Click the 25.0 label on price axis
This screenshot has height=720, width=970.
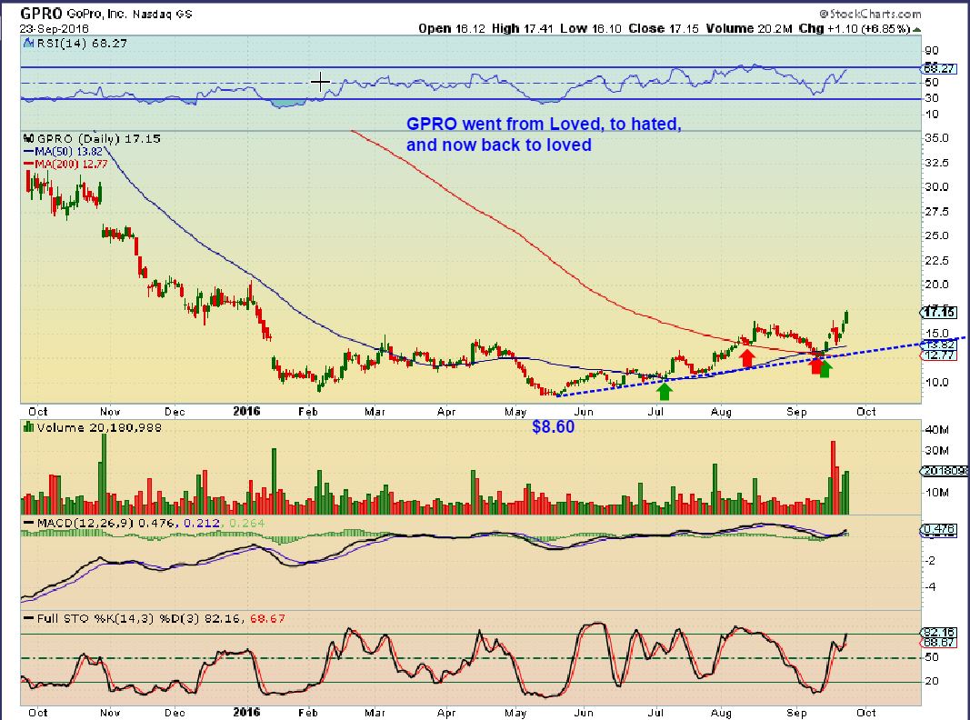[x=936, y=235]
